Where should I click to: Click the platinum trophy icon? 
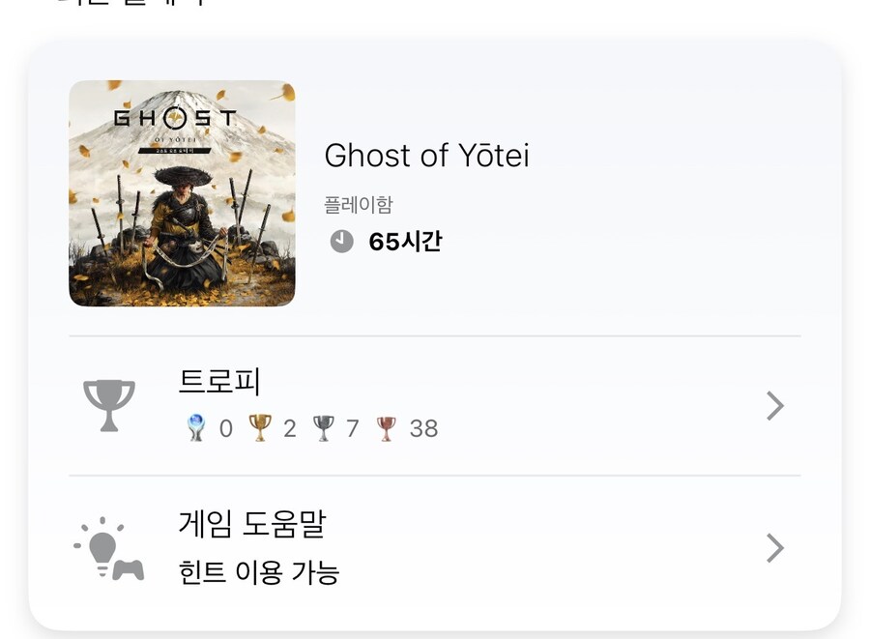pyautogui.click(x=196, y=428)
